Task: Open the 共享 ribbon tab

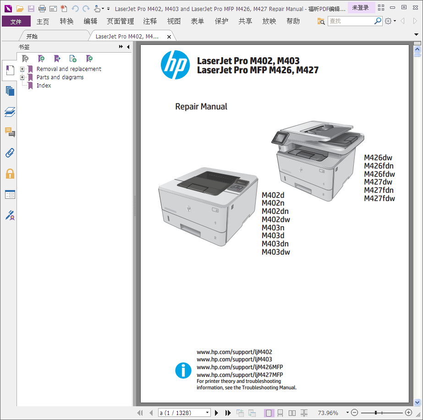Action: (x=245, y=21)
